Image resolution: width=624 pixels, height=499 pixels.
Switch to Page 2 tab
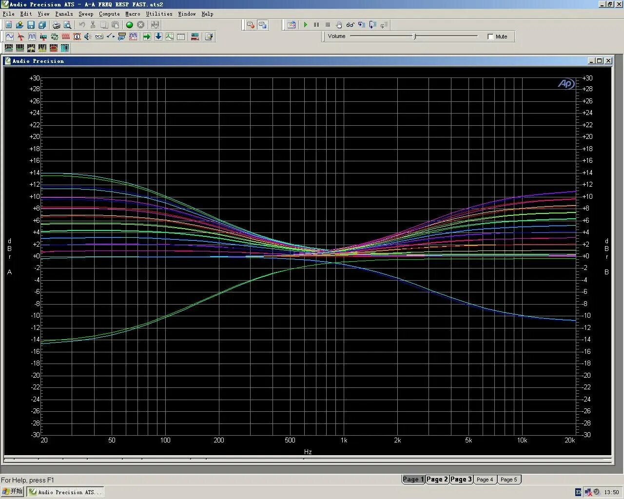(437, 479)
